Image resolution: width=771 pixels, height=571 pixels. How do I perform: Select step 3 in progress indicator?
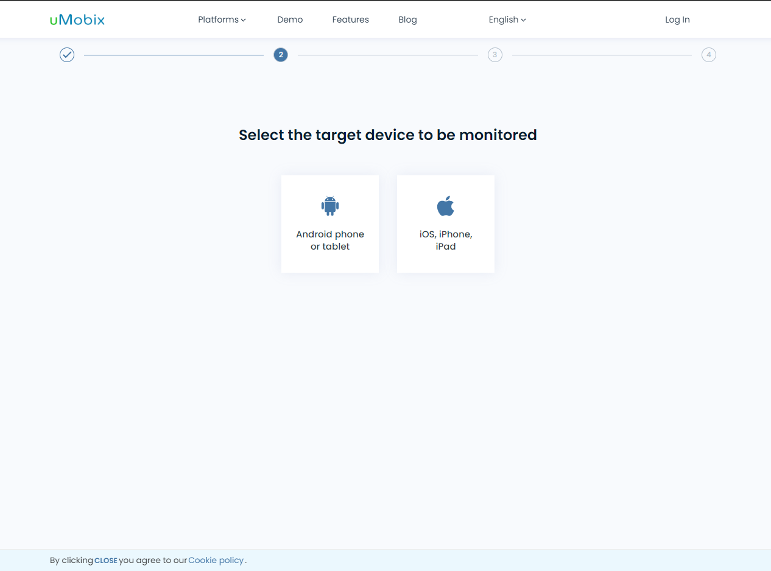coord(495,55)
